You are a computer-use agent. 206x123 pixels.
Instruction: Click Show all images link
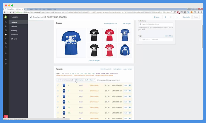[x=94, y=61]
